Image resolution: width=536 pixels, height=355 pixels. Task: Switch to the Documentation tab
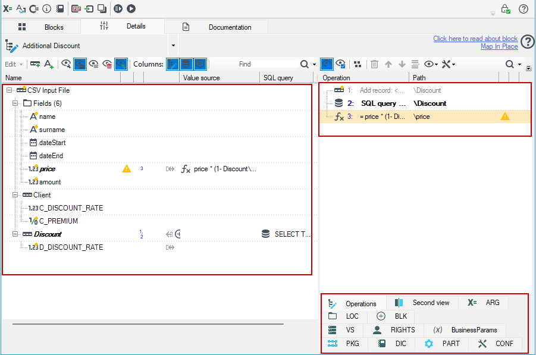217,27
